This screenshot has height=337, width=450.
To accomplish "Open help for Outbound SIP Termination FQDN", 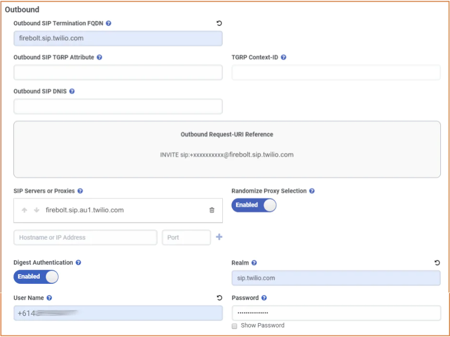I will coord(108,23).
